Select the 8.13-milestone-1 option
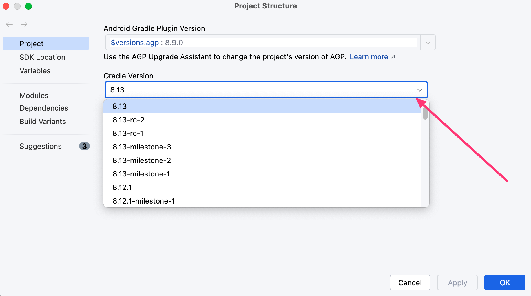531x296 pixels. (141, 174)
